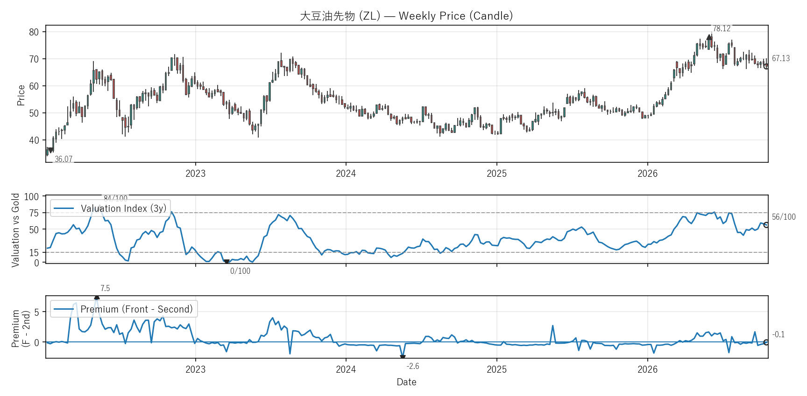Click the 36.07 low price annotation
807x396 pixels.
point(64,159)
